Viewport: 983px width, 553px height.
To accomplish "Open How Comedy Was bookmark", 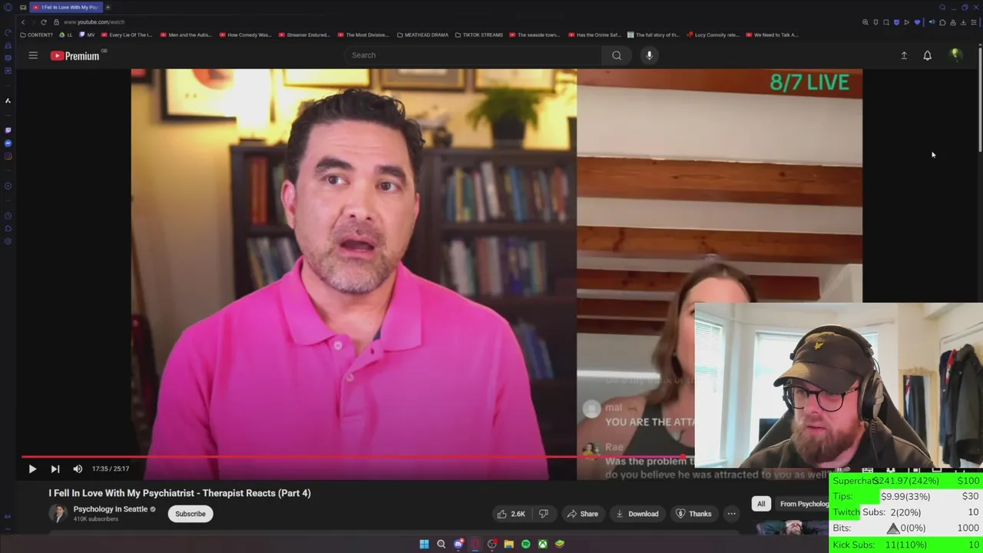I will [246, 35].
